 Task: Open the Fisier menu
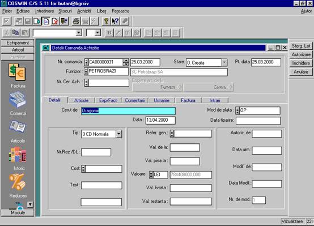point(7,11)
